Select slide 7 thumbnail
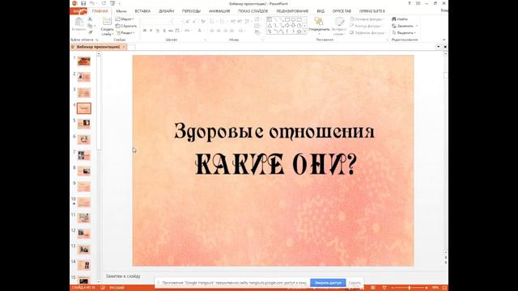This screenshot has width=518, height=291. [x=83, y=155]
